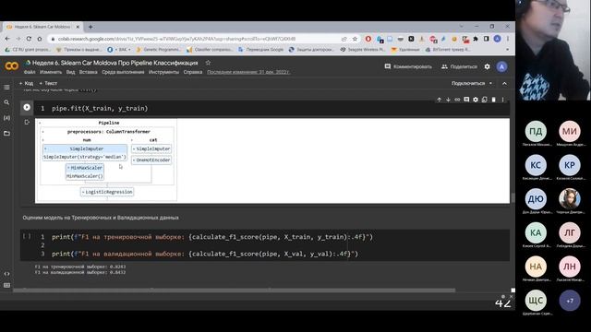This screenshot has height=332, width=591.
Task: Click the notebook horizontal scrollbar
Action: 234,290
